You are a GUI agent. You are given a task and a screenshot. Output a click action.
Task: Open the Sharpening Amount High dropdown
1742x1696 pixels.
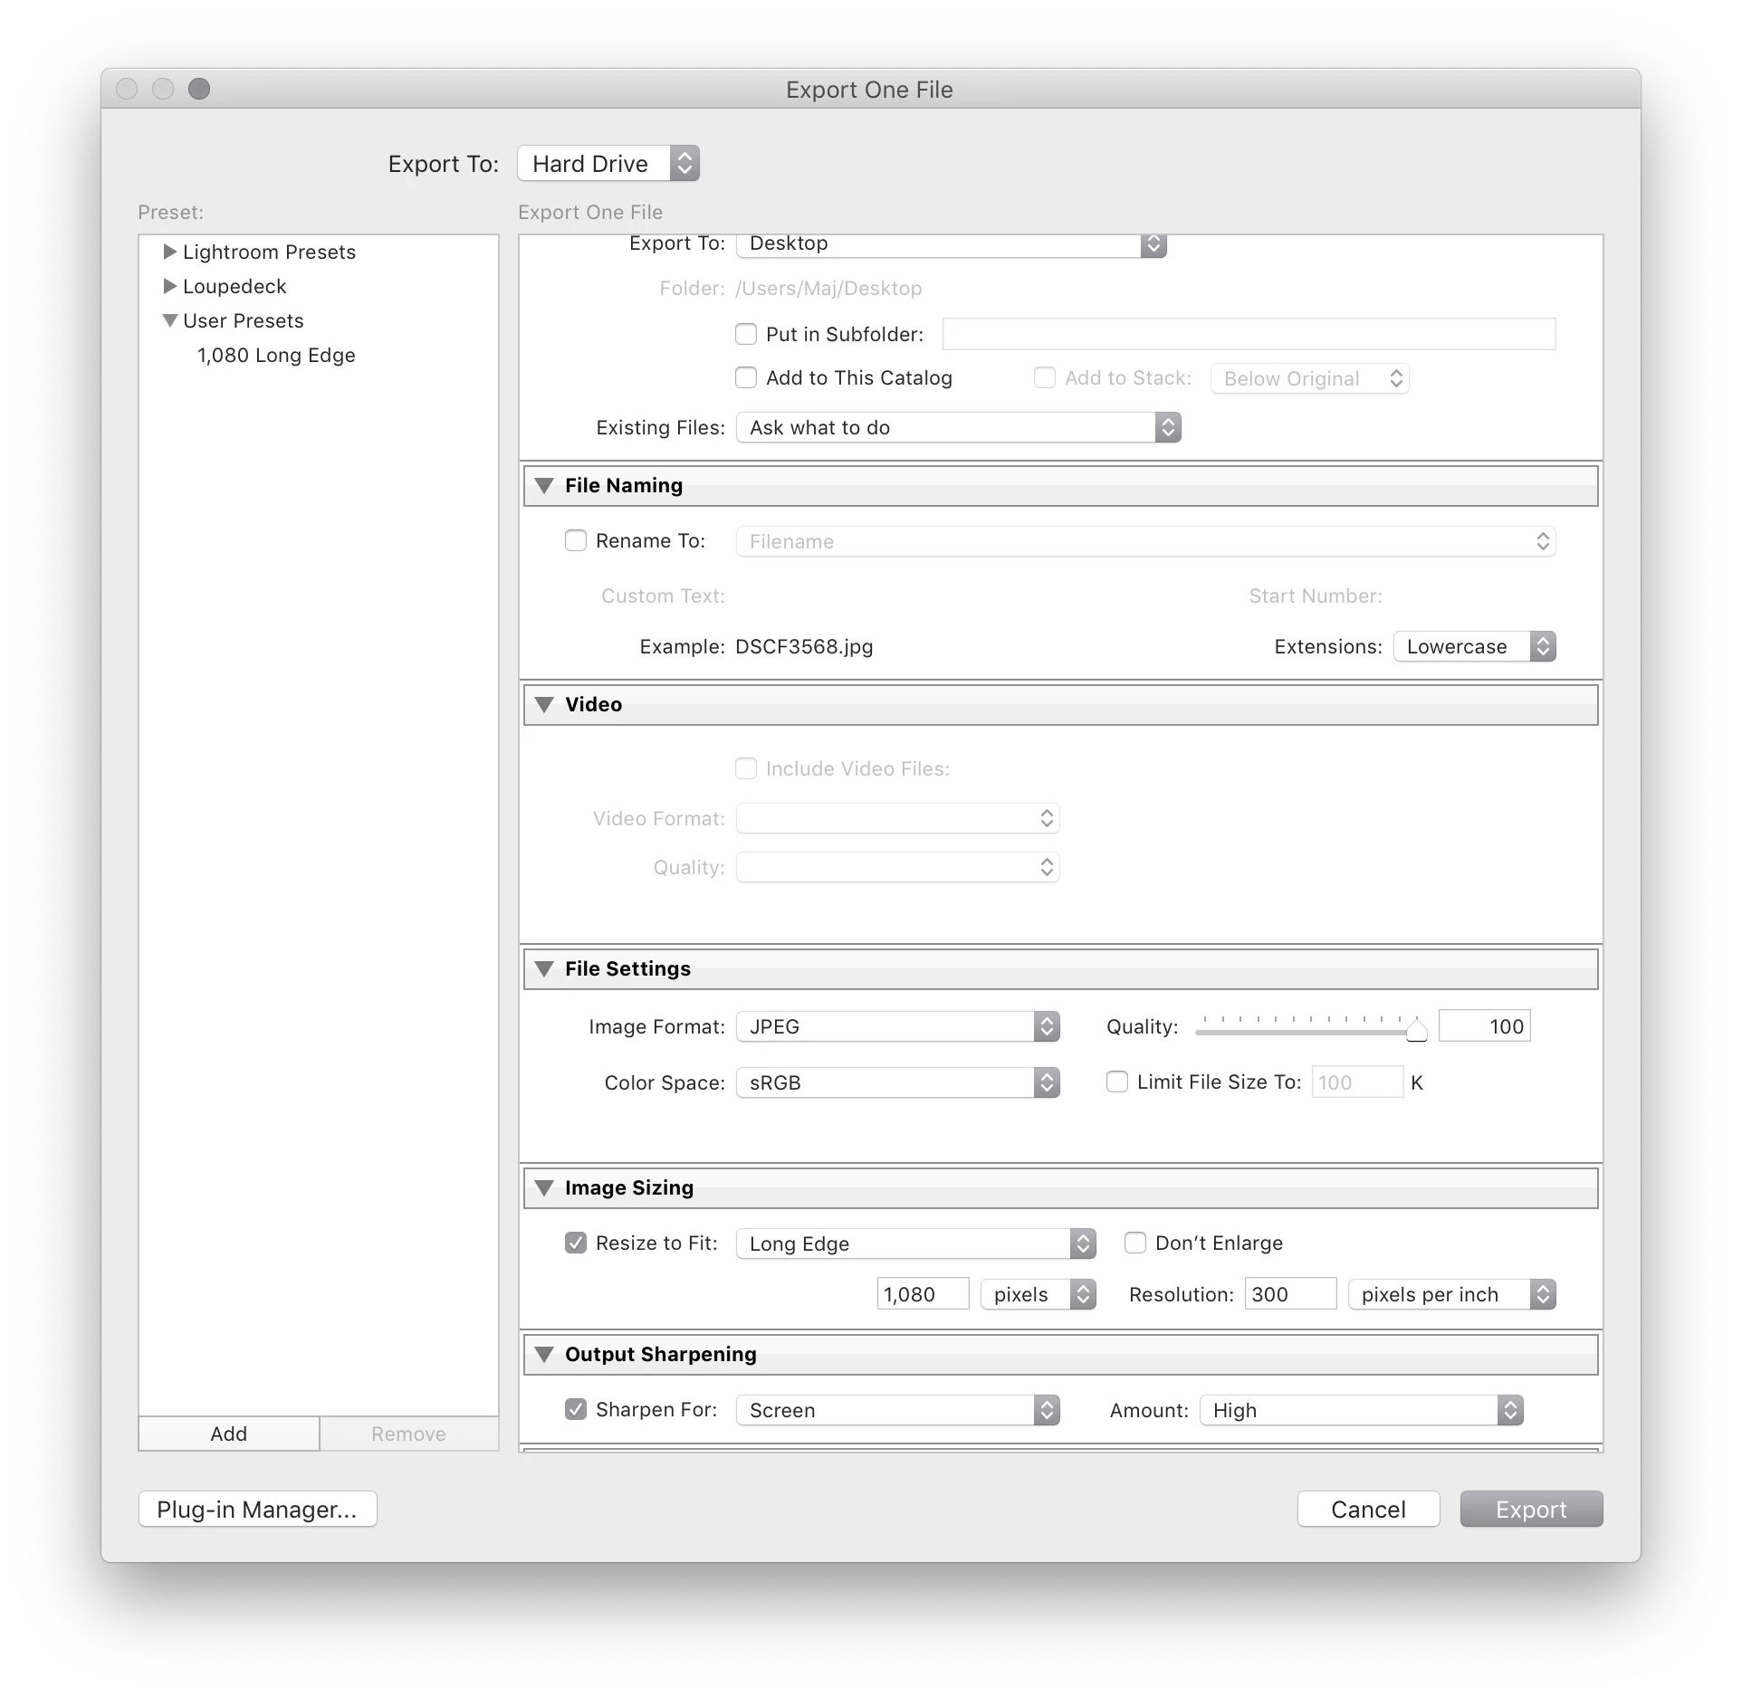point(1361,1410)
